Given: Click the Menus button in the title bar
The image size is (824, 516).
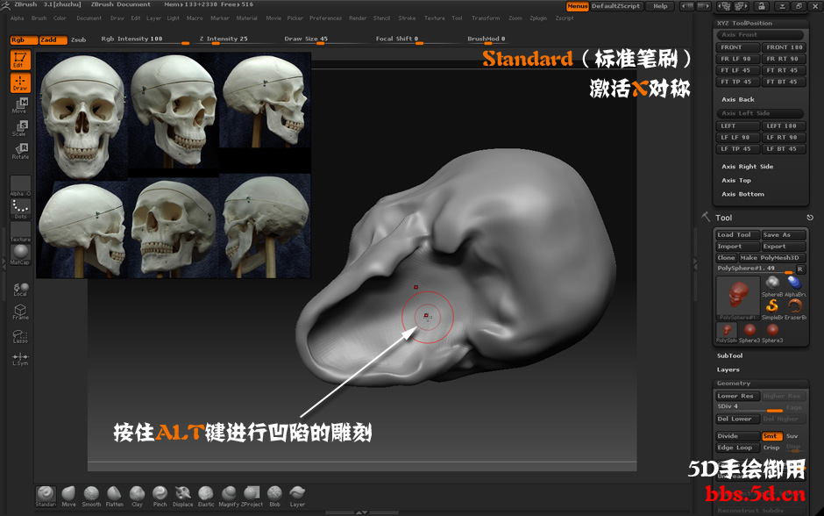Looking at the screenshot, I should (x=577, y=6).
